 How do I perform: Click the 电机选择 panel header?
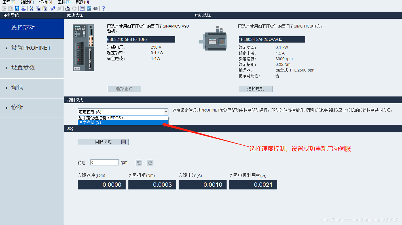point(297,16)
